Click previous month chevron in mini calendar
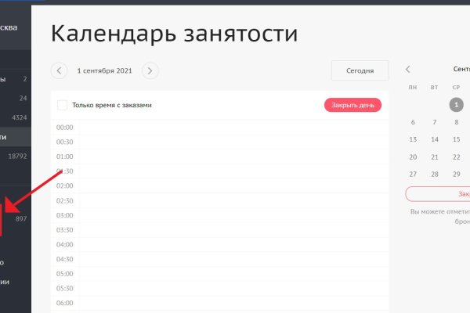470x313 pixels. click(408, 70)
